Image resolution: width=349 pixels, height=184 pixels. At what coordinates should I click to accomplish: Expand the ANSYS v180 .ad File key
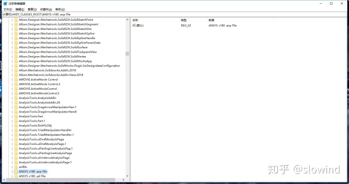point(12,176)
